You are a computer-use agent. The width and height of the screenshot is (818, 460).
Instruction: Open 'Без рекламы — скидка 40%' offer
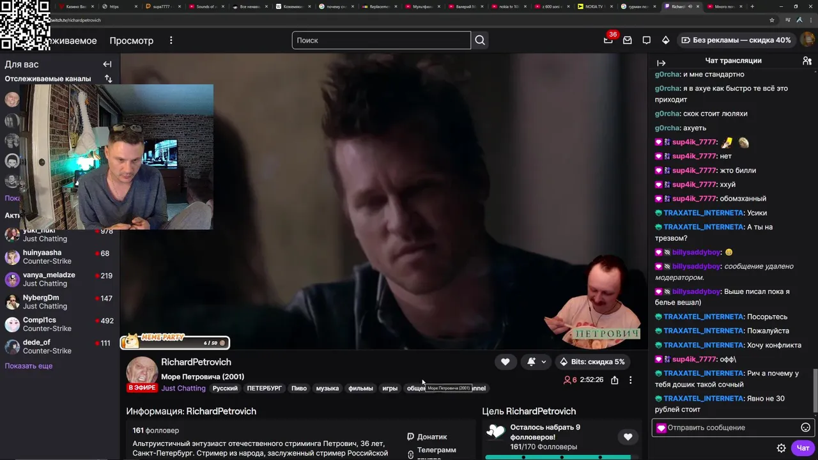pyautogui.click(x=736, y=40)
